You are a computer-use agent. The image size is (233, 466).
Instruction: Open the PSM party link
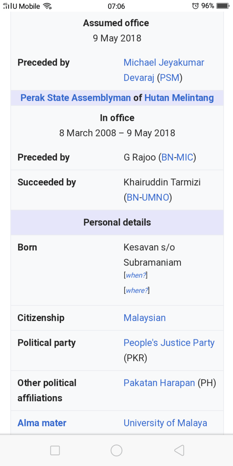tap(170, 78)
